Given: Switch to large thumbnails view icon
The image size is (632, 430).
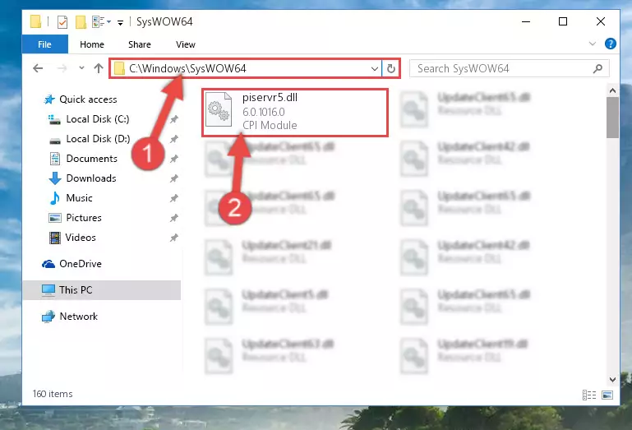Looking at the screenshot, I should pos(607,395).
